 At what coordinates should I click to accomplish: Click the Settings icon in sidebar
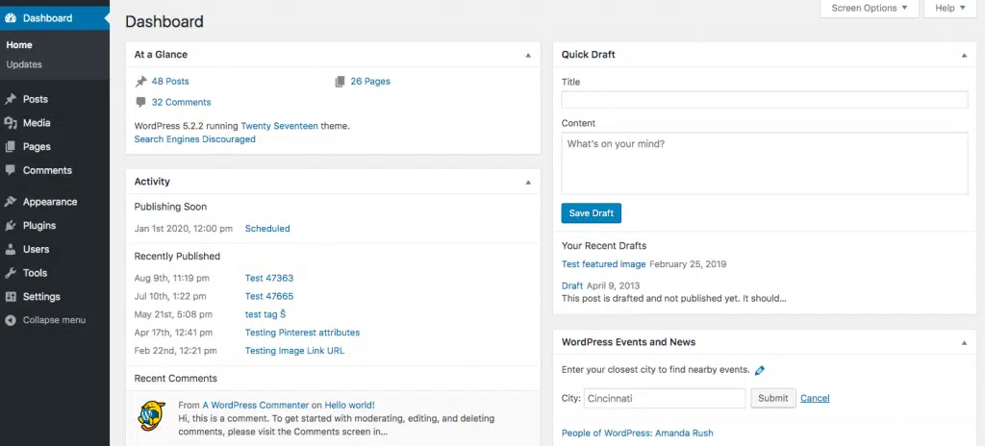(x=11, y=297)
